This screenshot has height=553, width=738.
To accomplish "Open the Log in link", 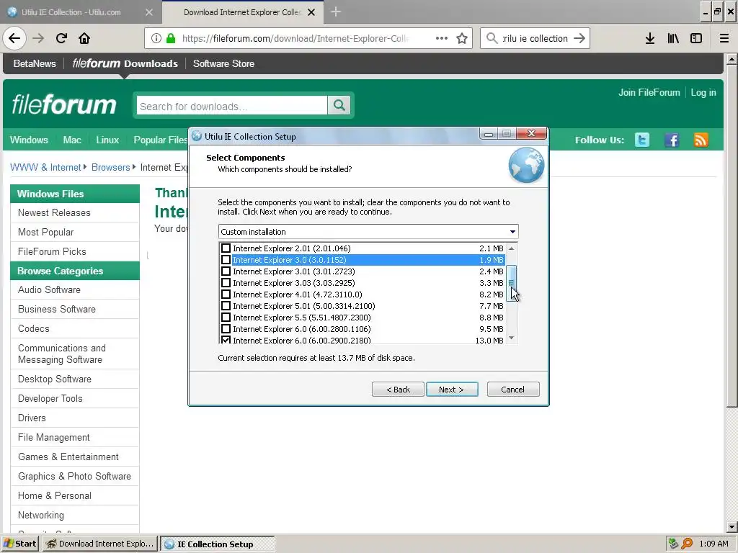I will point(703,92).
